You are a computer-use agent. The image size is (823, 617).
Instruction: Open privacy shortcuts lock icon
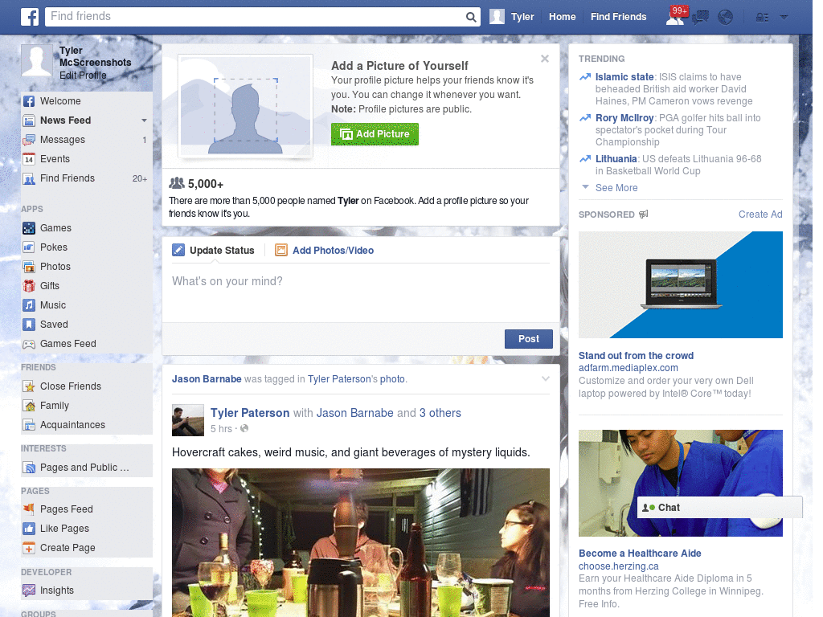click(x=762, y=18)
